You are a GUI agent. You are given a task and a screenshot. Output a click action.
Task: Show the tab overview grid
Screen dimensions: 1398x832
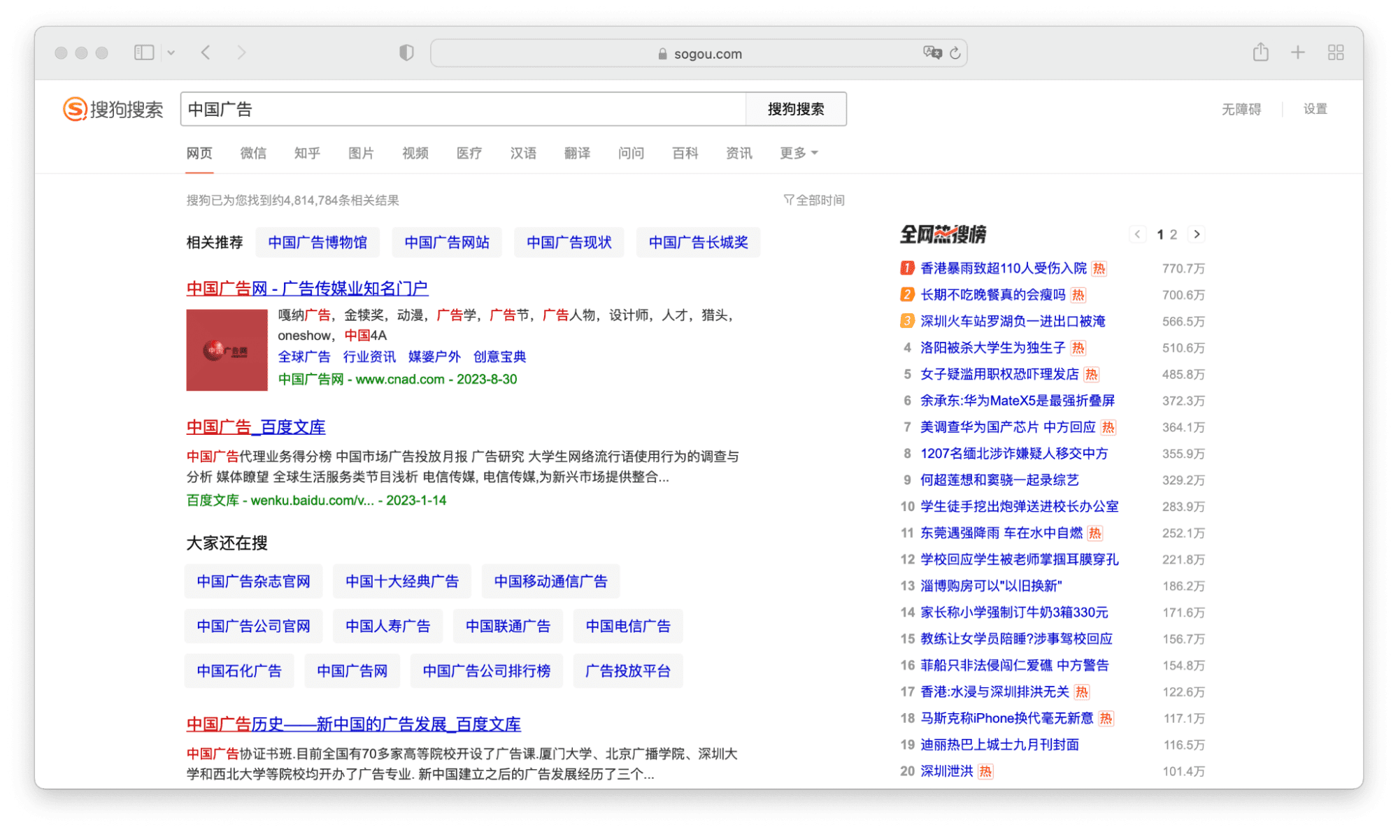click(x=1336, y=52)
